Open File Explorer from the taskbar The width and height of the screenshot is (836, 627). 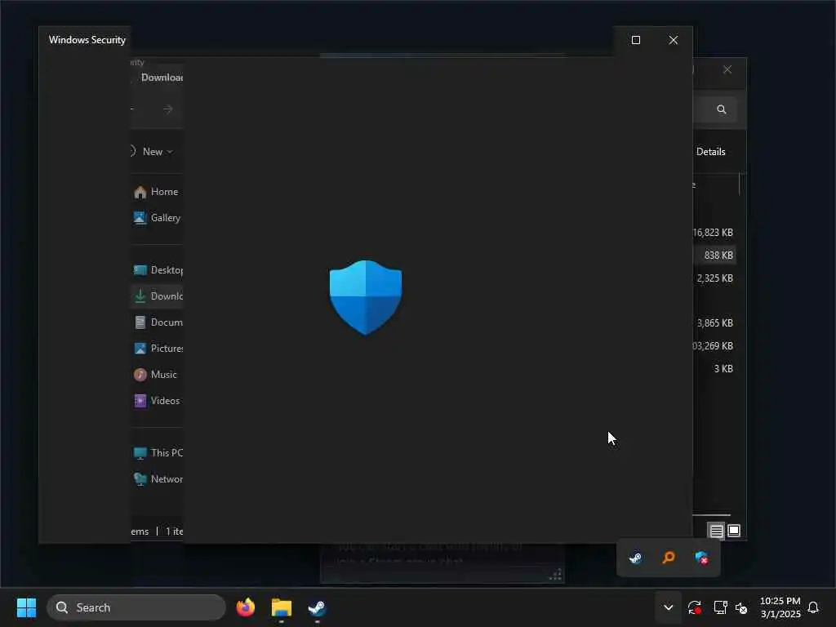(282, 607)
